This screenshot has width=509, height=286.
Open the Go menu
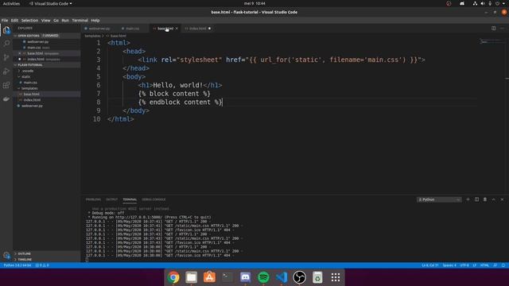(x=56, y=20)
